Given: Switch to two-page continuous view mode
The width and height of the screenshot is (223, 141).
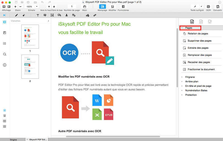Looking at the screenshot, I should (x=4, y=127).
